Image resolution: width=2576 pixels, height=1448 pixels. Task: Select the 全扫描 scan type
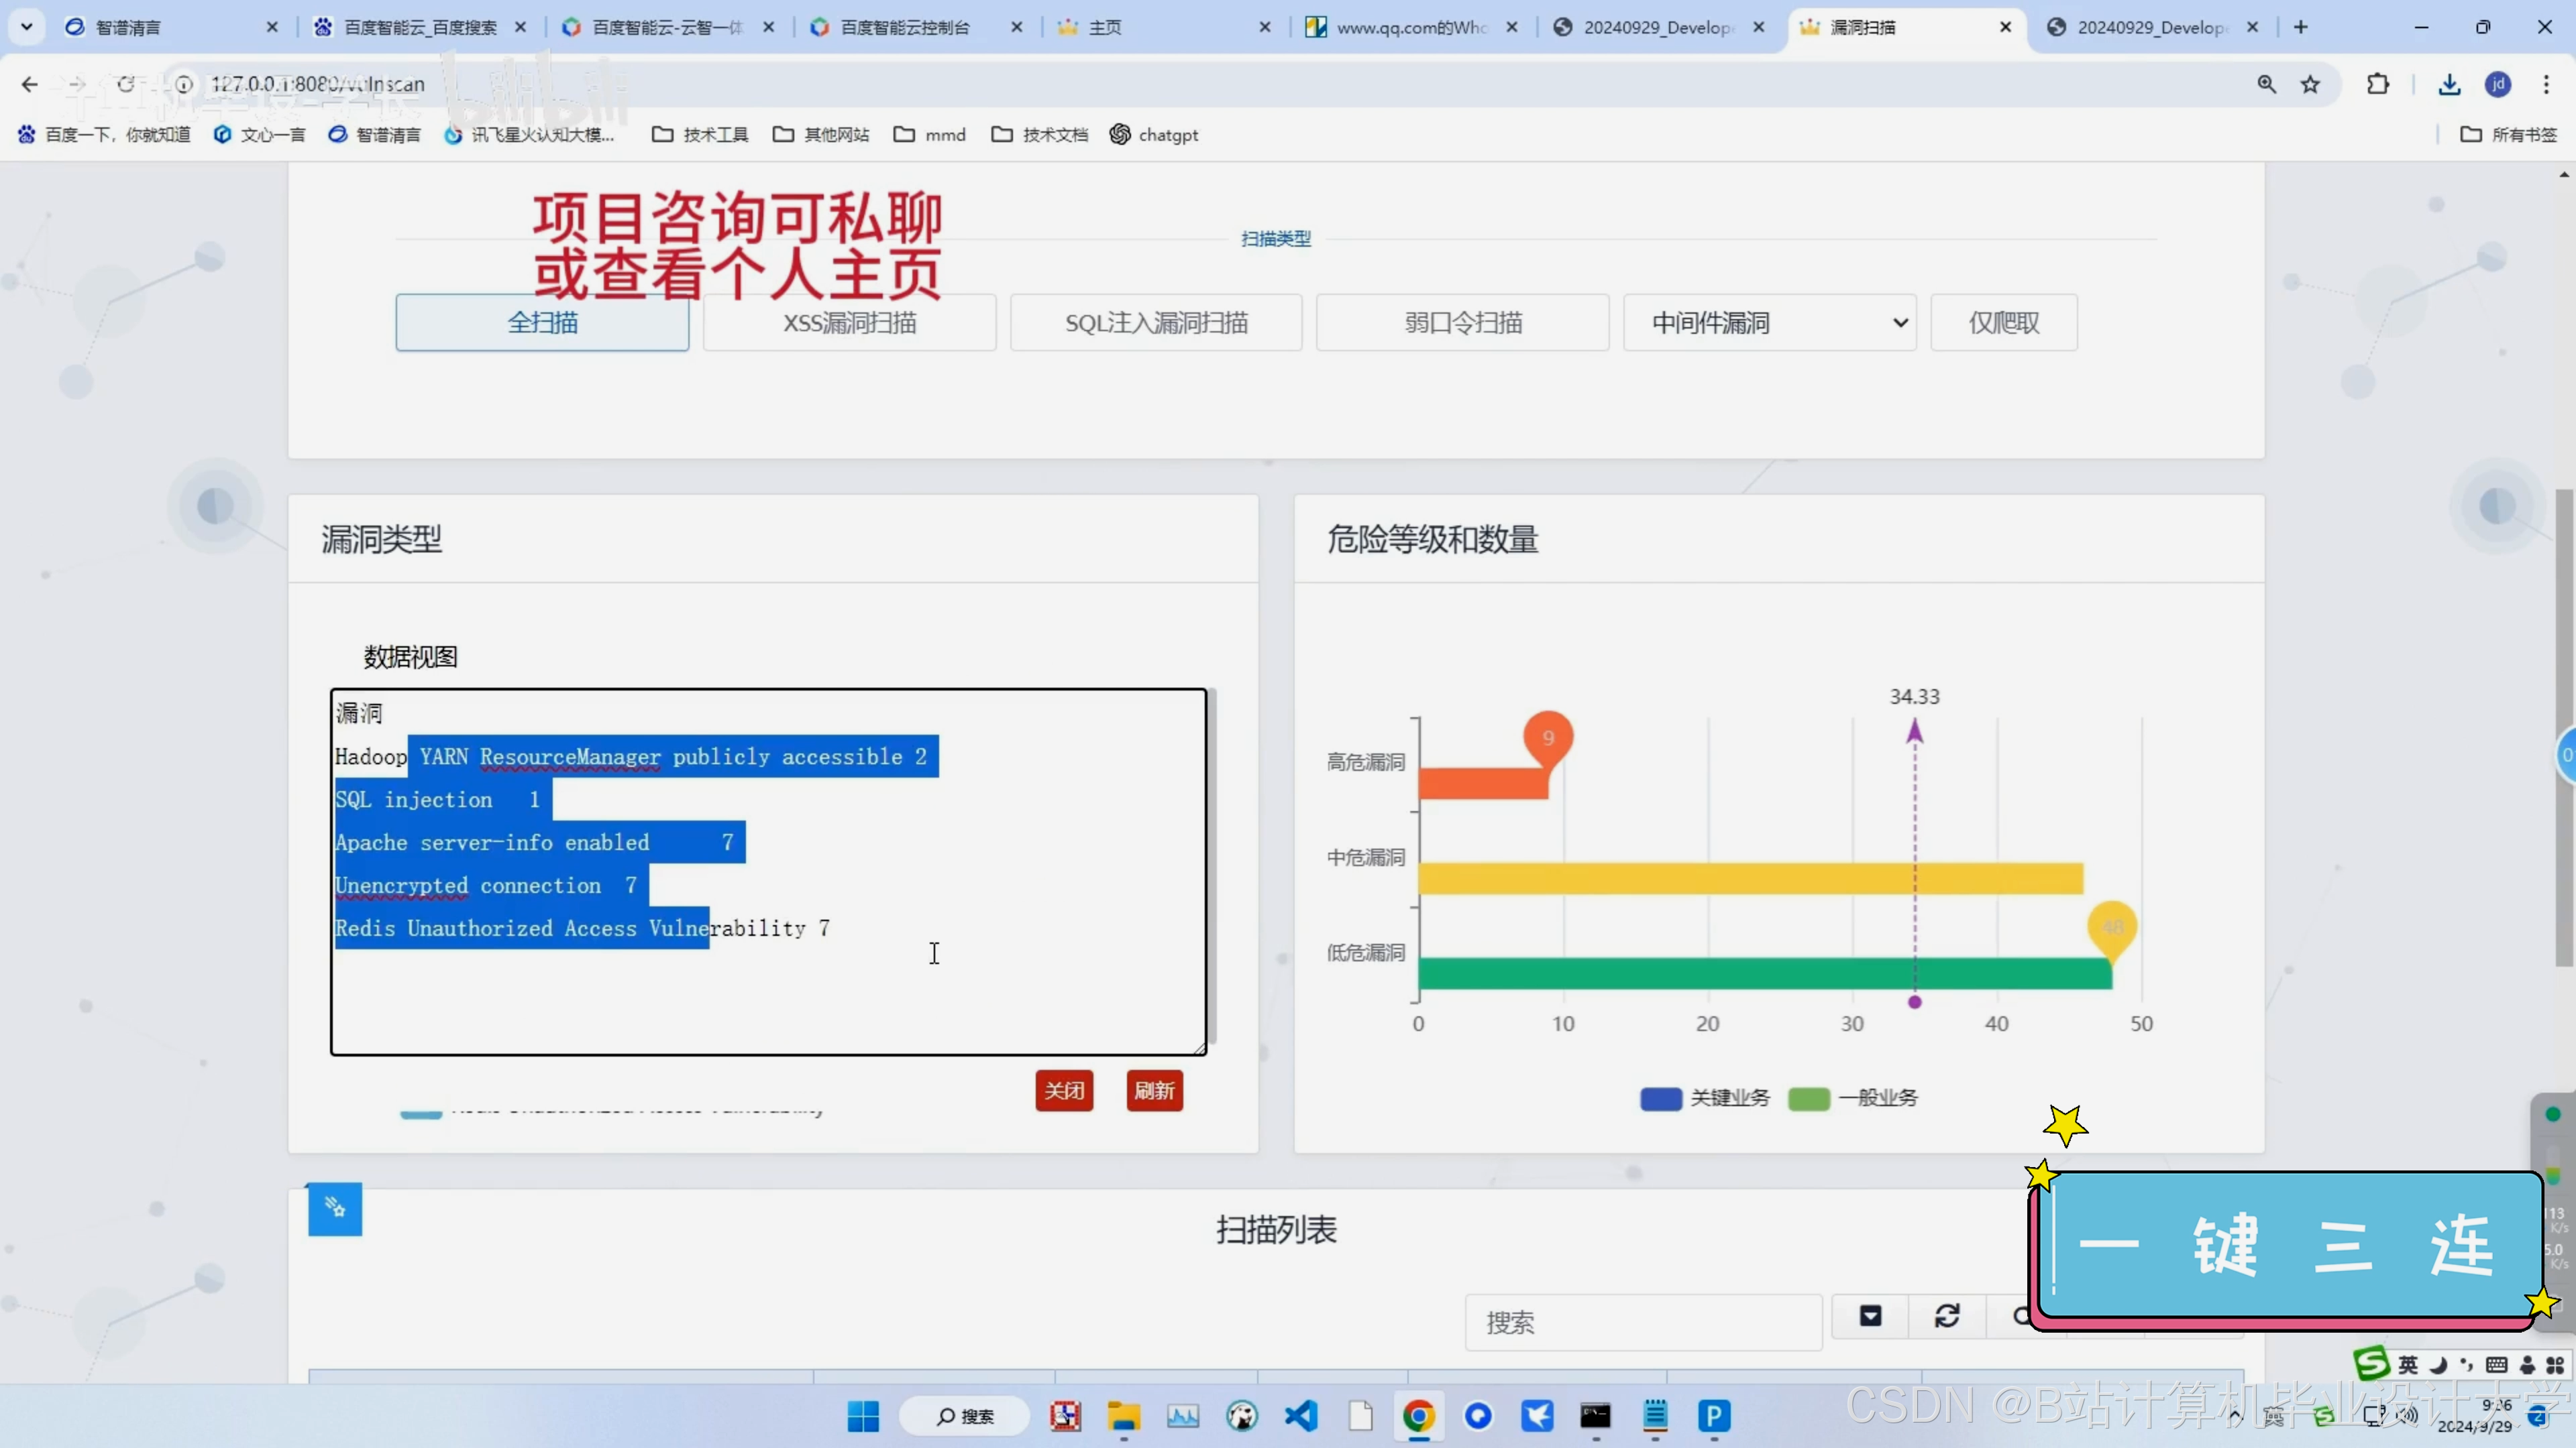pyautogui.click(x=542, y=322)
